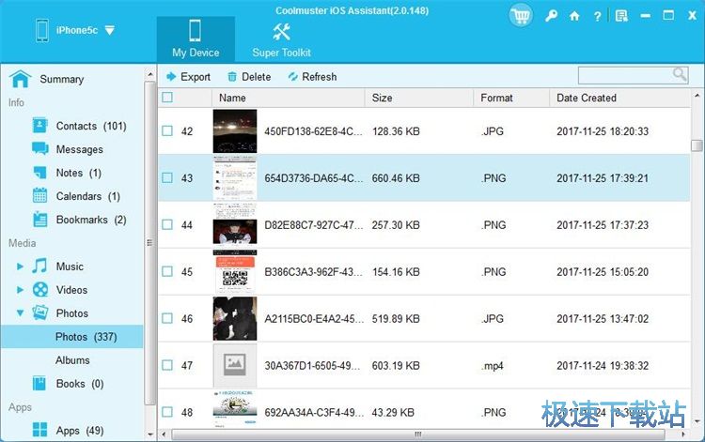Check the box for row 45
Viewport: 705px width, 442px height.
167,271
